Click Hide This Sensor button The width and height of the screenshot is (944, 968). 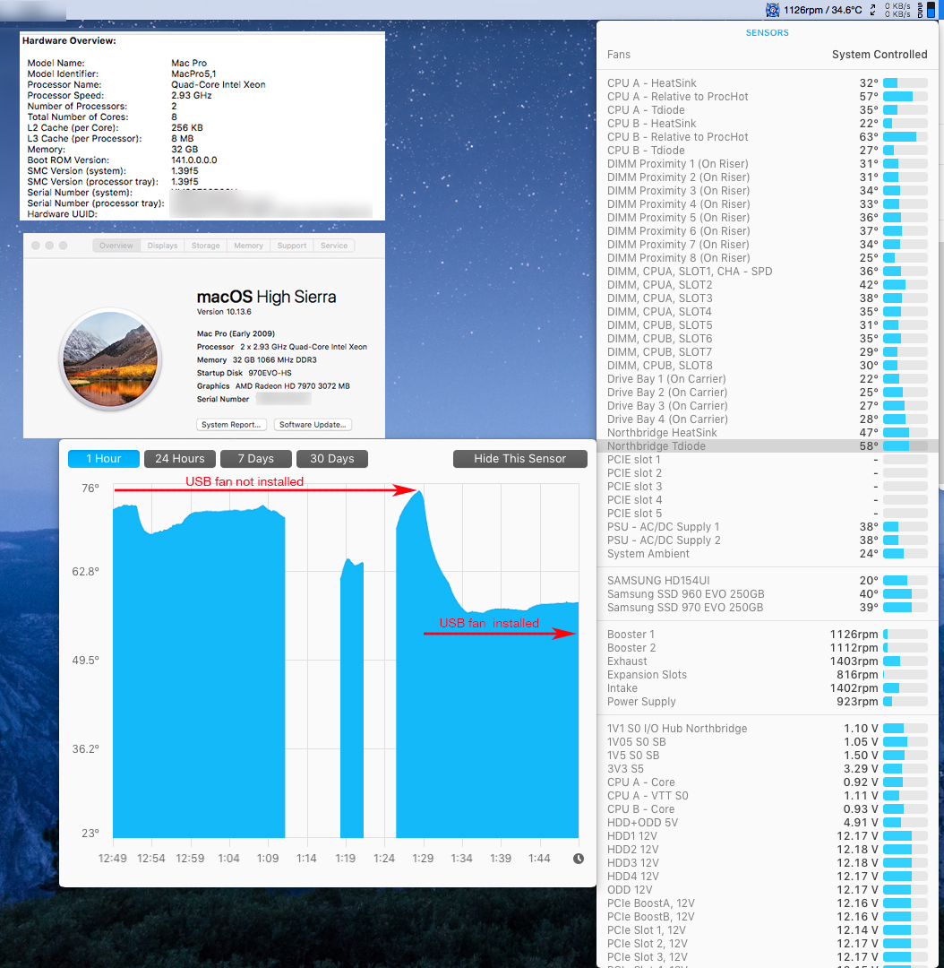[520, 459]
